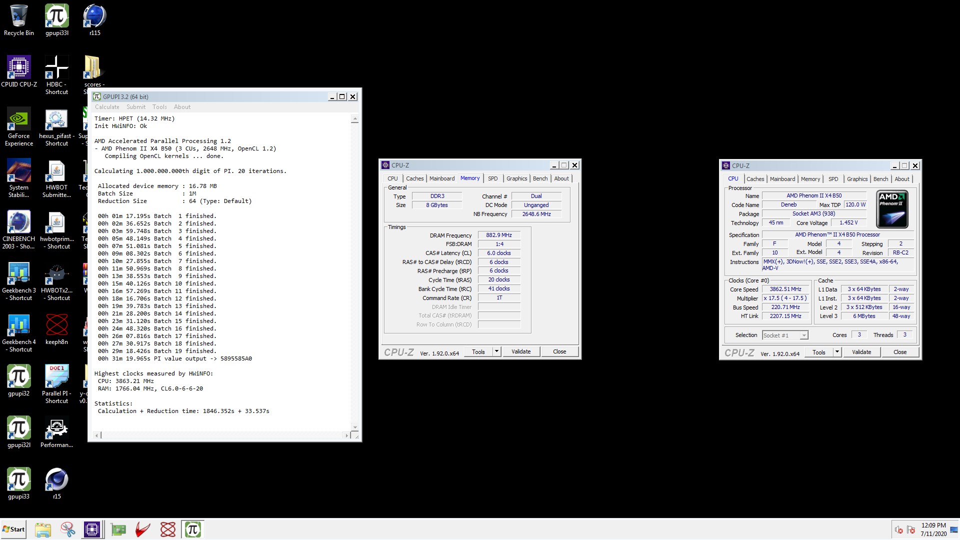The height and width of the screenshot is (540, 960).
Task: Open the Recycle Bin desktop icon
Action: pos(19,20)
